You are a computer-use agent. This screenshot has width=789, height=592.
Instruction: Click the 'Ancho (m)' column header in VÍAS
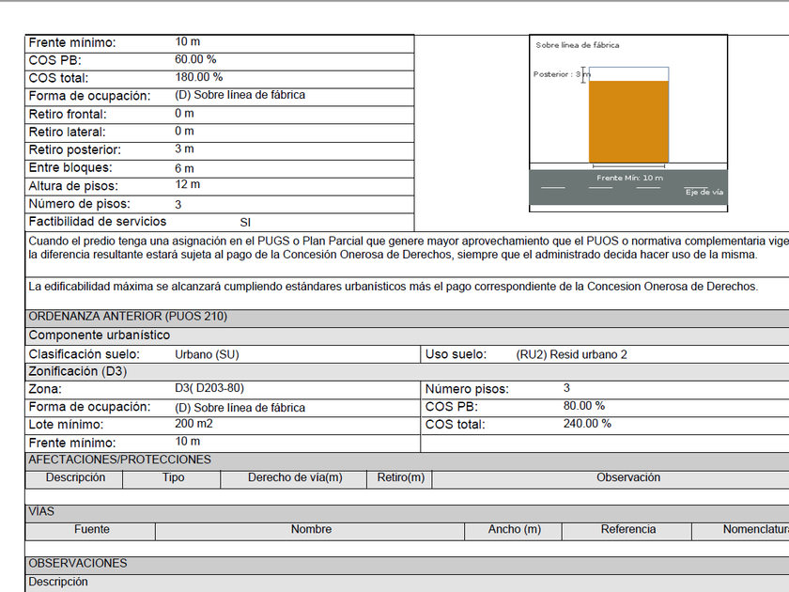point(514,530)
